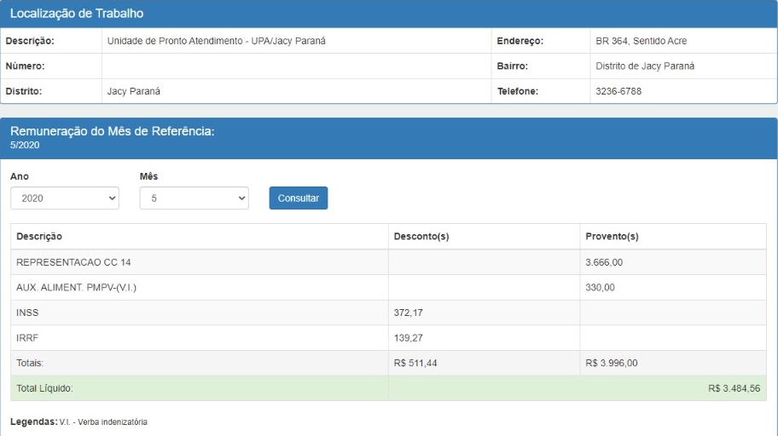This screenshot has width=778, height=436.
Task: Click the Remuneração do Mês de Referência header
Action: pos(111,131)
